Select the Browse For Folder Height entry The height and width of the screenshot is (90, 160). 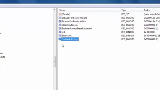[74, 18]
